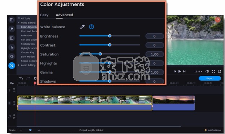The height and width of the screenshot is (134, 225).
Task: Open Crop and Rotate tool
Action: (x=29, y=31)
